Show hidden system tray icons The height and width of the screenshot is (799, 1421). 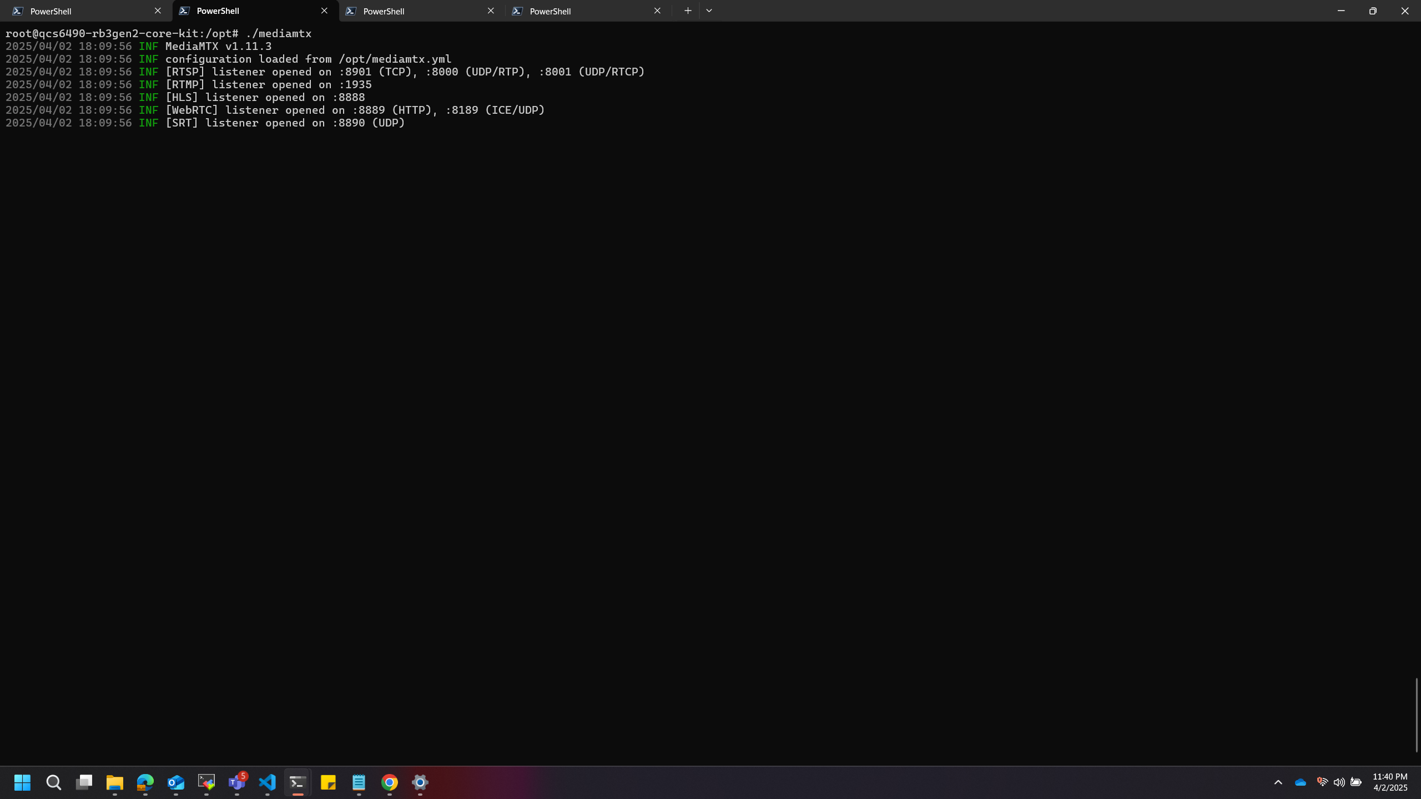point(1278,782)
